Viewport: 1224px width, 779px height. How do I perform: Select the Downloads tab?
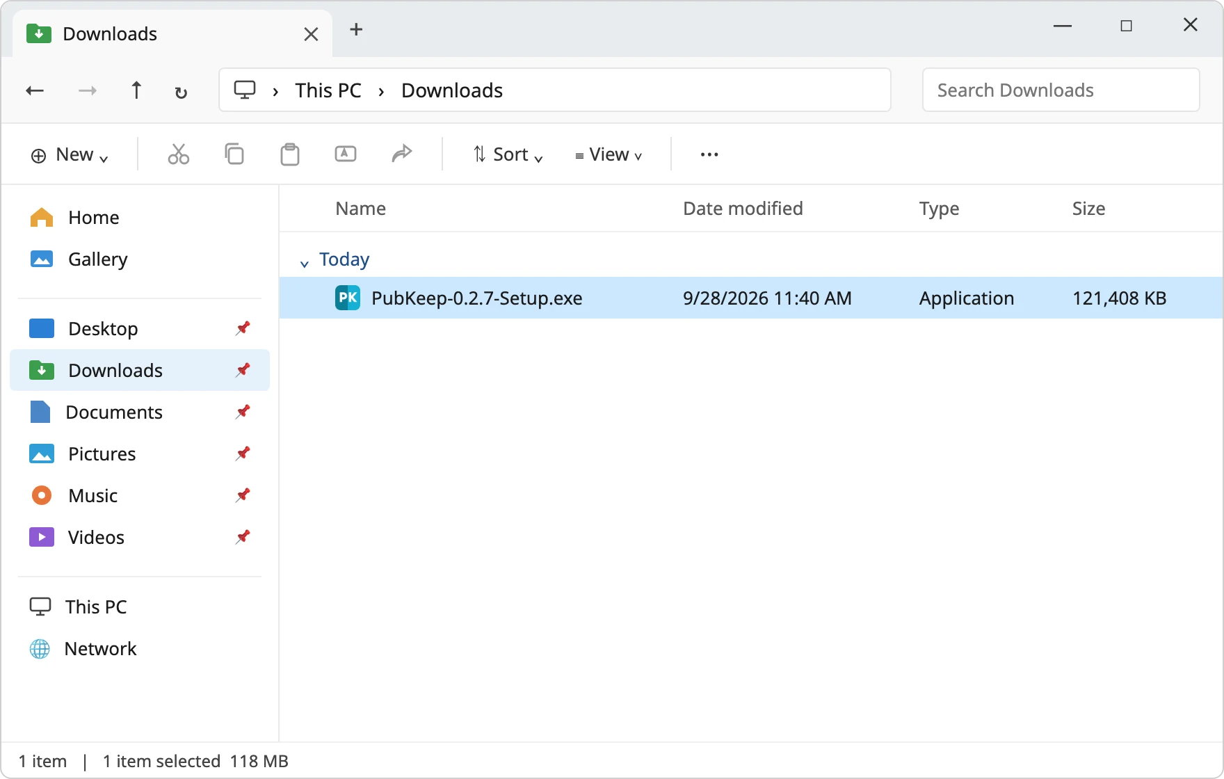[x=172, y=33]
